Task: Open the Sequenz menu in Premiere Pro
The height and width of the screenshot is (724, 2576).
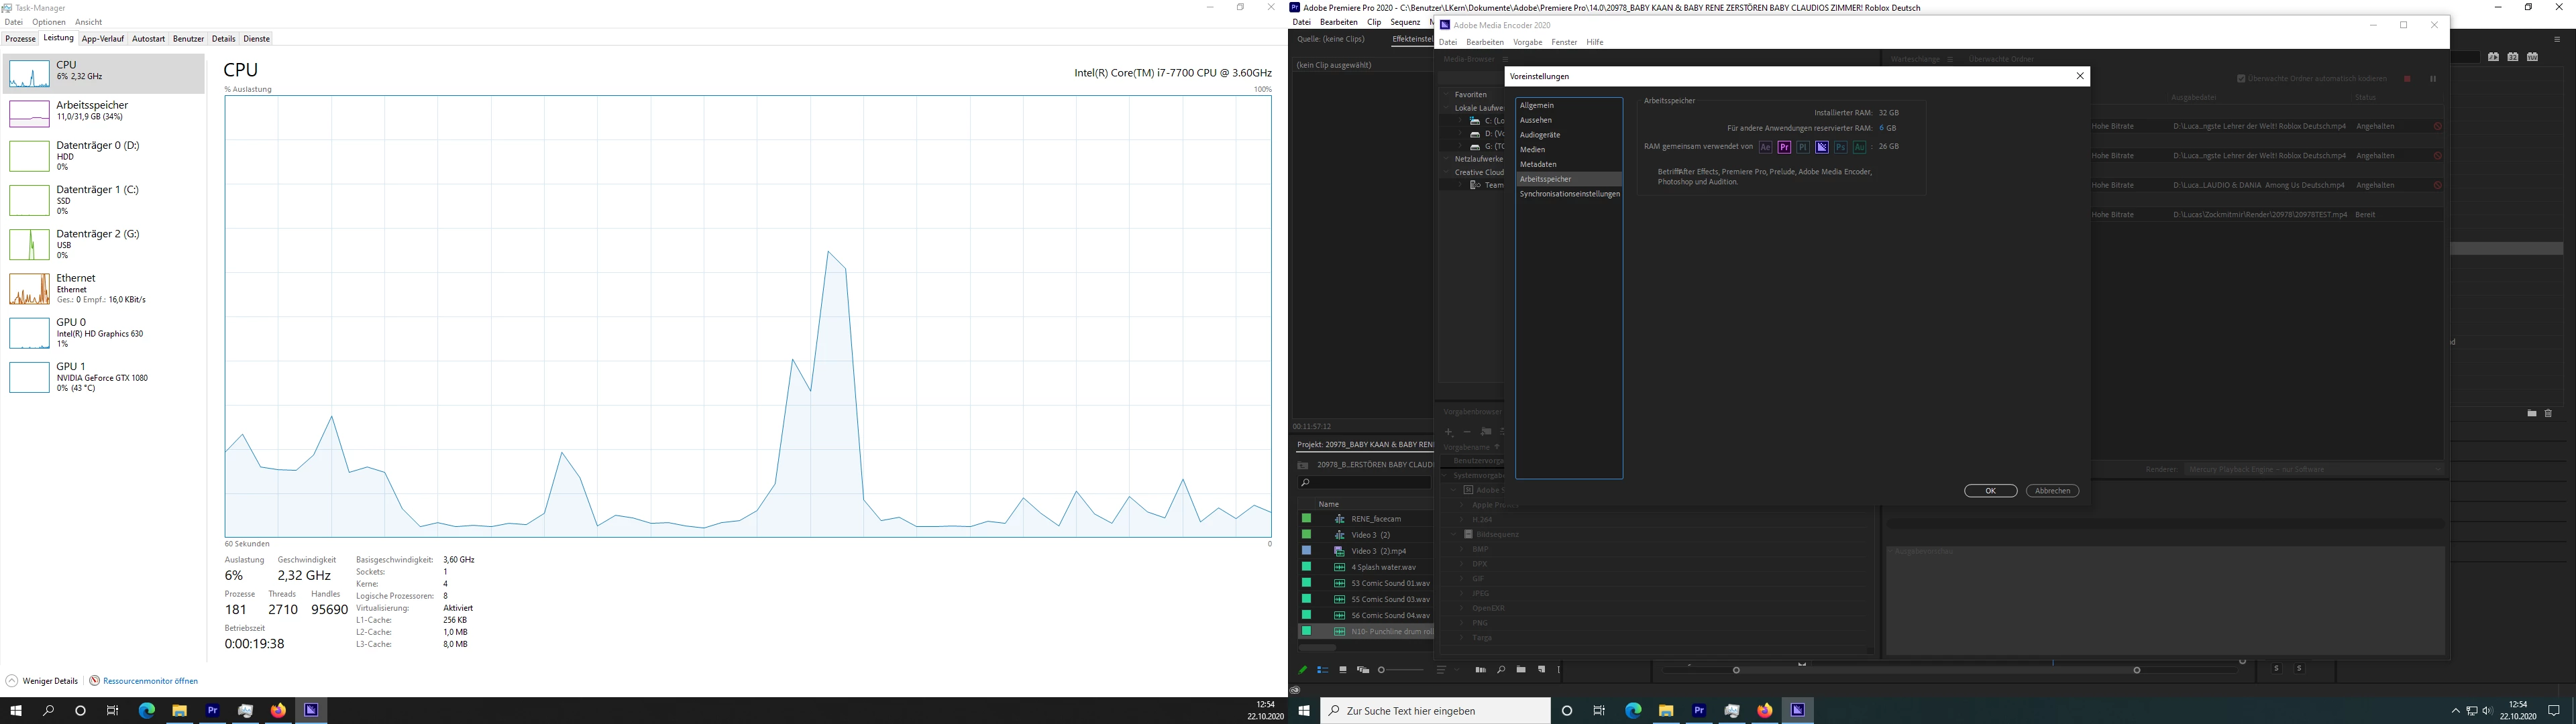Action: click(1405, 22)
